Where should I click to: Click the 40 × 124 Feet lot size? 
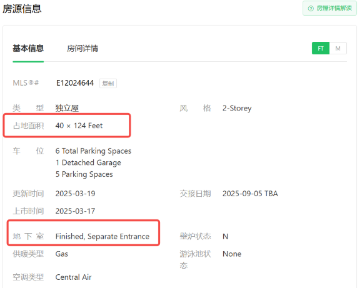79,126
